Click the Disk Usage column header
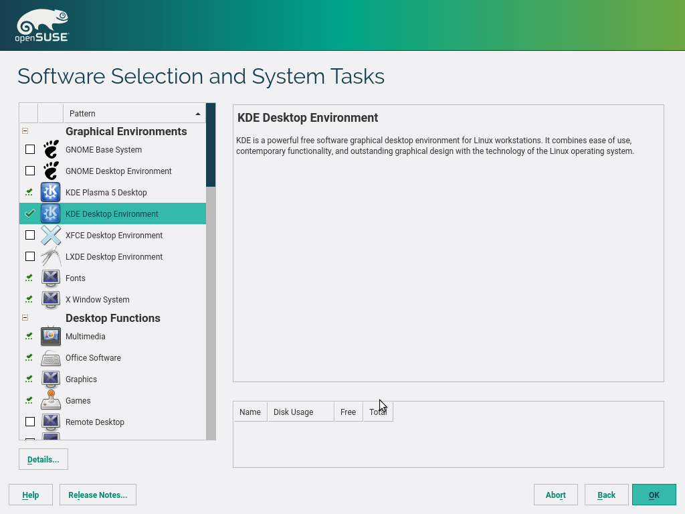685x514 pixels. (x=301, y=412)
